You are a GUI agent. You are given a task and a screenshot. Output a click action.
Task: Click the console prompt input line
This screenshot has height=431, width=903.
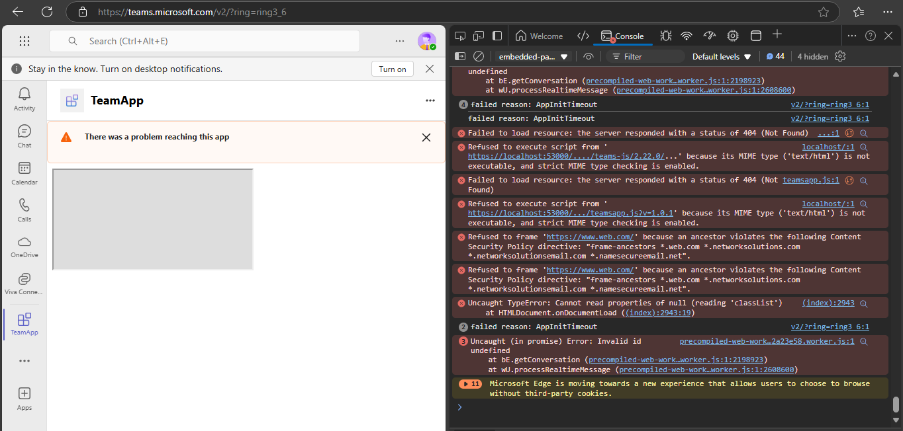[x=675, y=407]
